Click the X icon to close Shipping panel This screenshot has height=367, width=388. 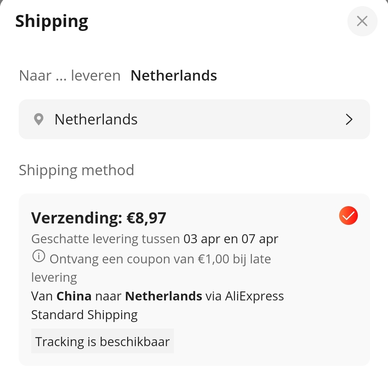click(x=362, y=21)
